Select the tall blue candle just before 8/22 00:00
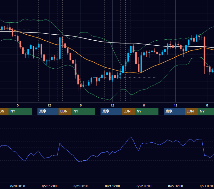 (141, 64)
